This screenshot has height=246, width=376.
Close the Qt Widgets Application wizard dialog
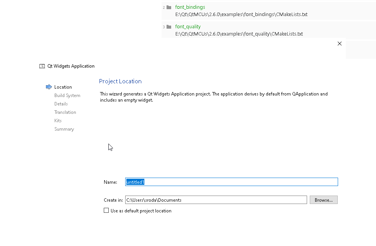pos(340,44)
